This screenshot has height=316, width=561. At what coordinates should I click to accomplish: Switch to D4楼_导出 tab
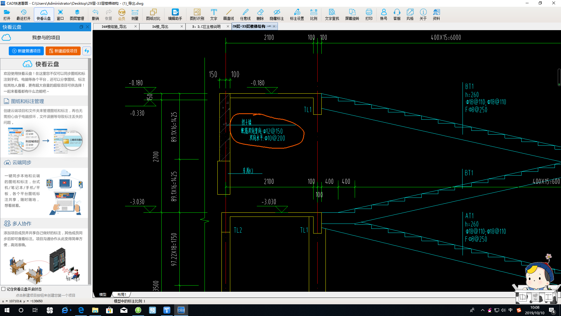(x=160, y=26)
